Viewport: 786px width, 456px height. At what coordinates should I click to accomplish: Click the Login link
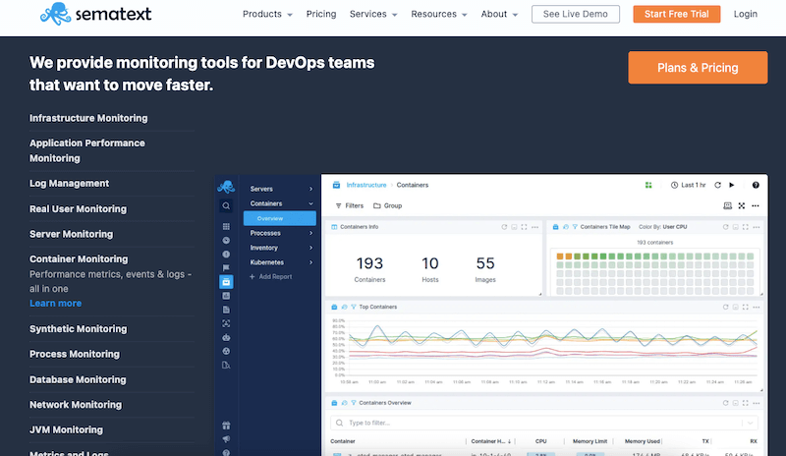pos(746,14)
